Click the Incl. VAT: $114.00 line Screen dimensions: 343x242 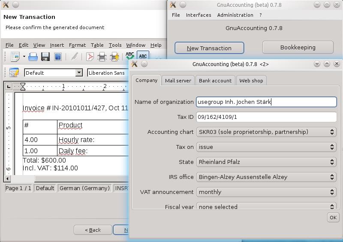pos(50,168)
